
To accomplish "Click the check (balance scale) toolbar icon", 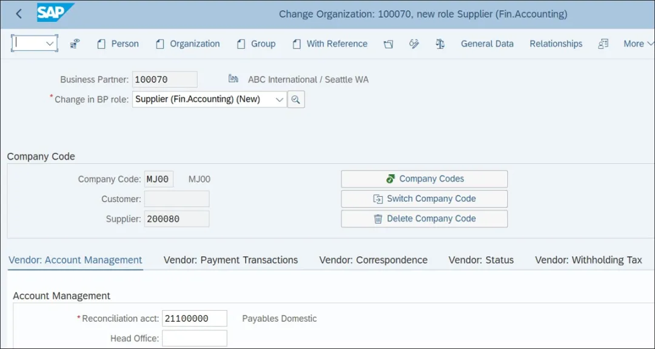I will point(440,44).
